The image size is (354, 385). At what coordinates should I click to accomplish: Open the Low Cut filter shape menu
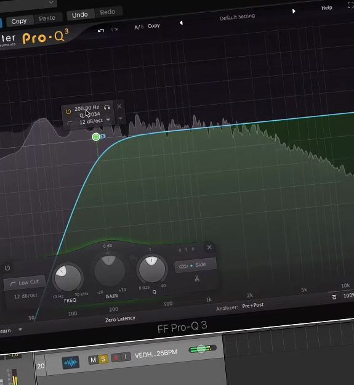point(24,283)
